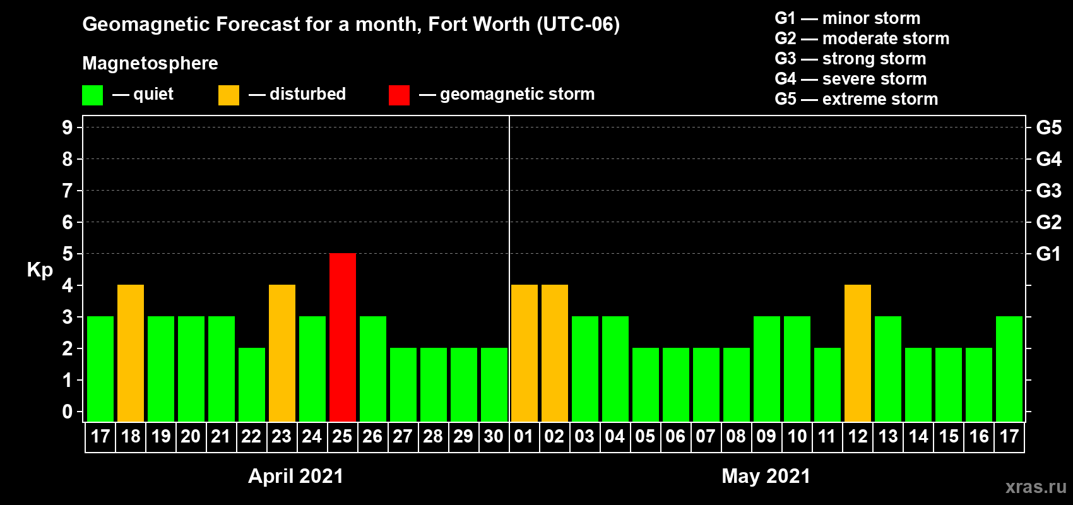Click the G1 right-axis label

pyautogui.click(x=1048, y=254)
